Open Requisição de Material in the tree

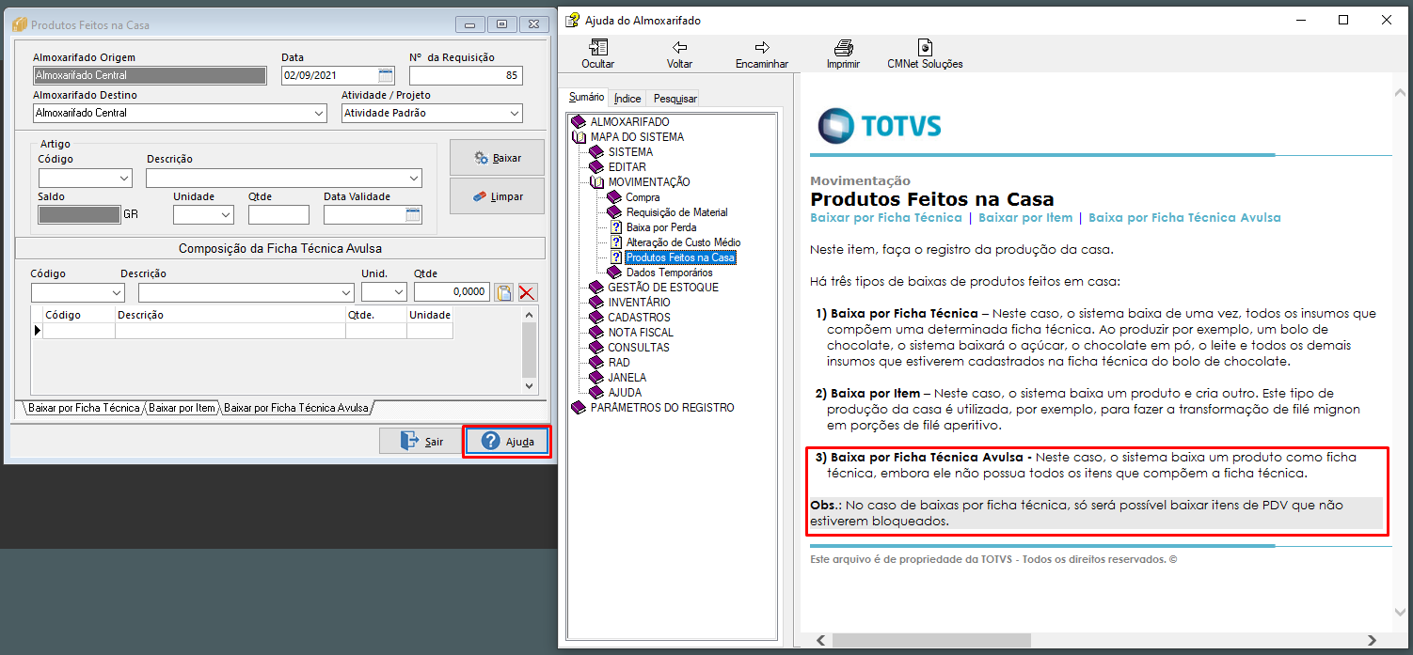point(676,212)
